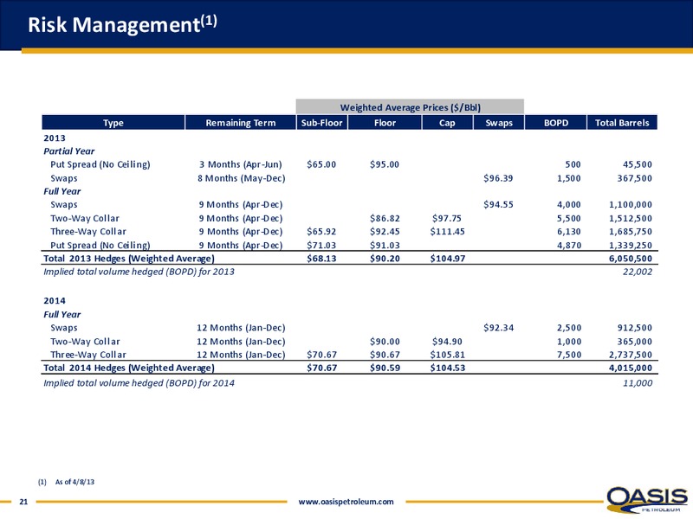Click the "4,870" BOPD value
The height and width of the screenshot is (519, 693).
tap(569, 246)
